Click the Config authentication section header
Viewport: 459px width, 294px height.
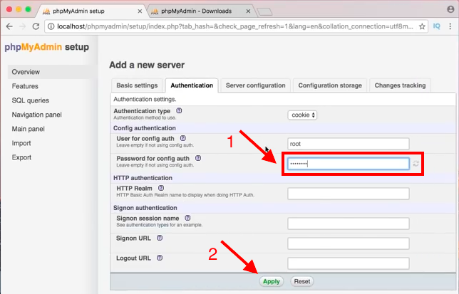145,128
